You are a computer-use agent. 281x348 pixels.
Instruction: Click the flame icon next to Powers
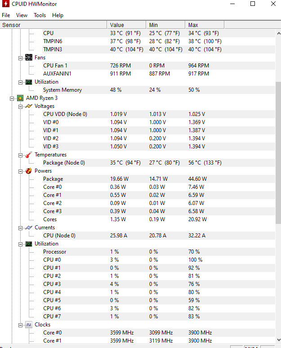29,171
